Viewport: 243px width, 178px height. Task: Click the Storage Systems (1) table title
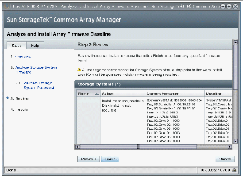tap(99, 84)
